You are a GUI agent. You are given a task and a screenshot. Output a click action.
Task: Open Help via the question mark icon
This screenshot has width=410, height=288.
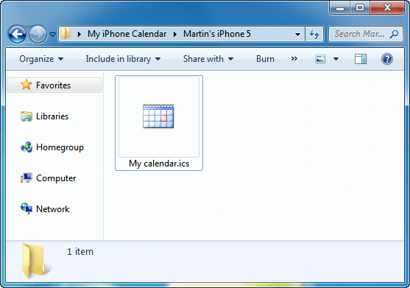point(386,59)
